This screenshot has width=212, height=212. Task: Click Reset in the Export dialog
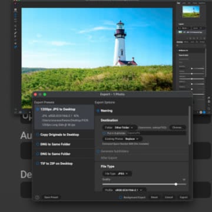154,197
